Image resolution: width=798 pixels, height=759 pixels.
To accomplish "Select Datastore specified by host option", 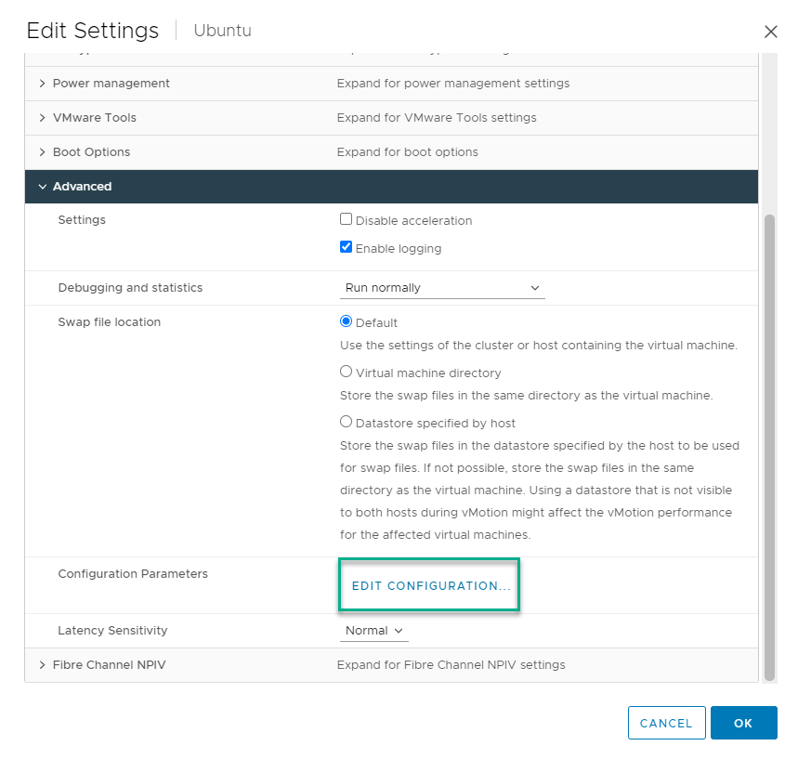I will pos(347,422).
